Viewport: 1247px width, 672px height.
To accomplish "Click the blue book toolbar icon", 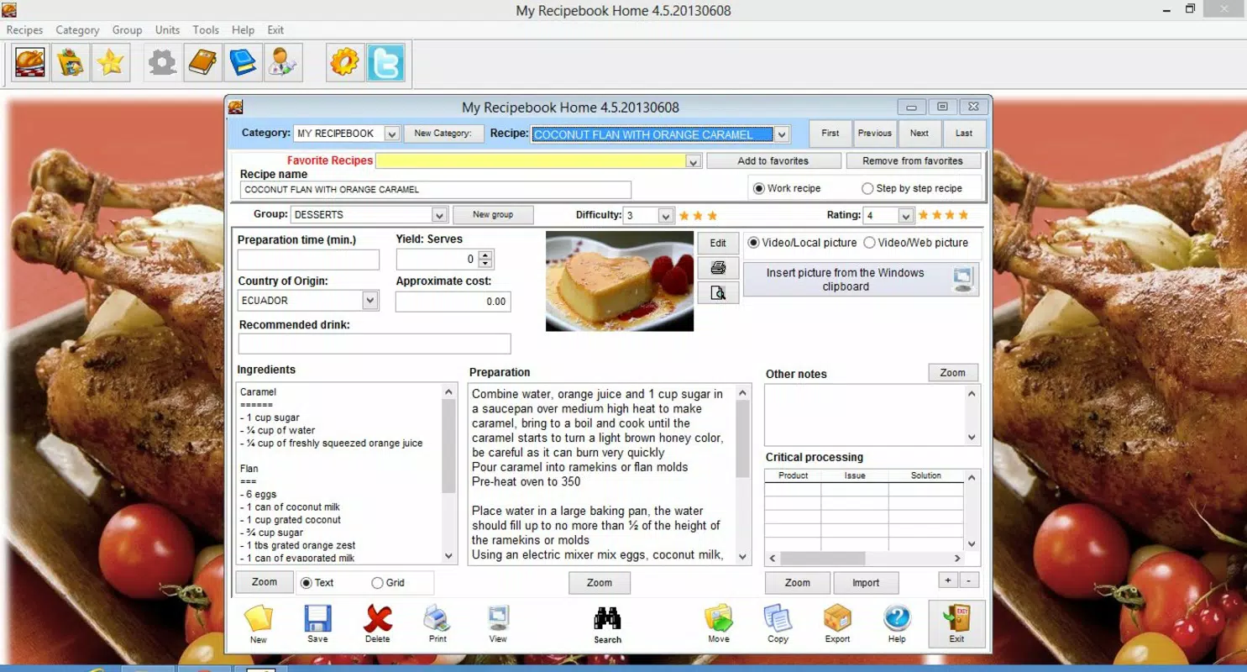I will click(243, 63).
